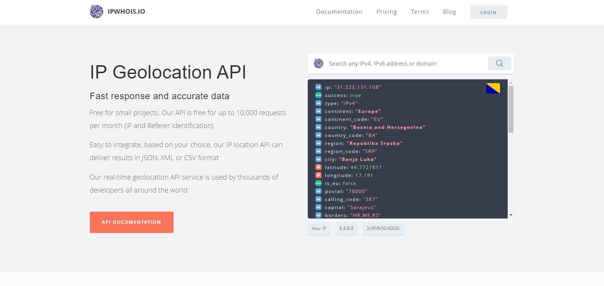Click the results scrollbar down arrow
The height and width of the screenshot is (286, 604).
511,215
